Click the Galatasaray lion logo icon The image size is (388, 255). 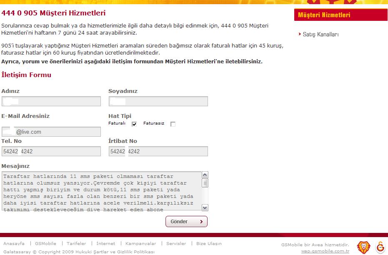click(x=363, y=247)
